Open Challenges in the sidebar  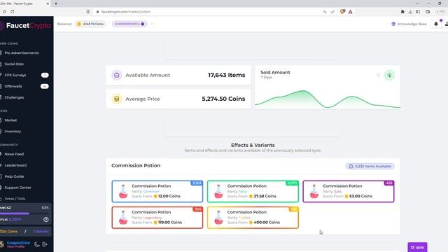[14, 97]
